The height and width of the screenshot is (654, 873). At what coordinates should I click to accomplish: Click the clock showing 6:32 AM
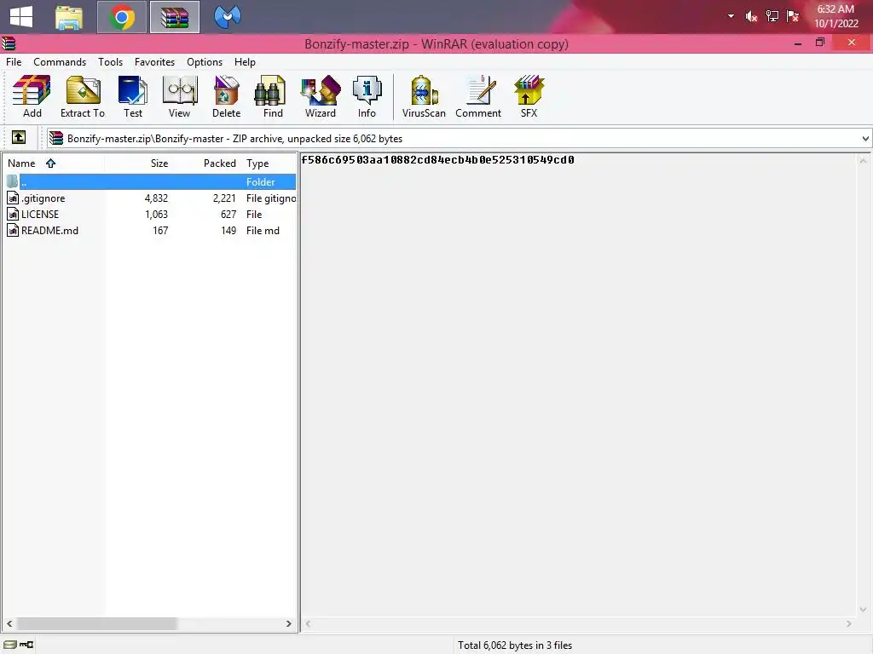835,9
